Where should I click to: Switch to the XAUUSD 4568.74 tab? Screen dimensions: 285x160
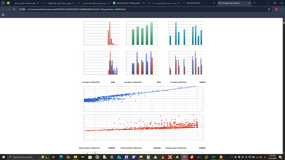[199, 3]
